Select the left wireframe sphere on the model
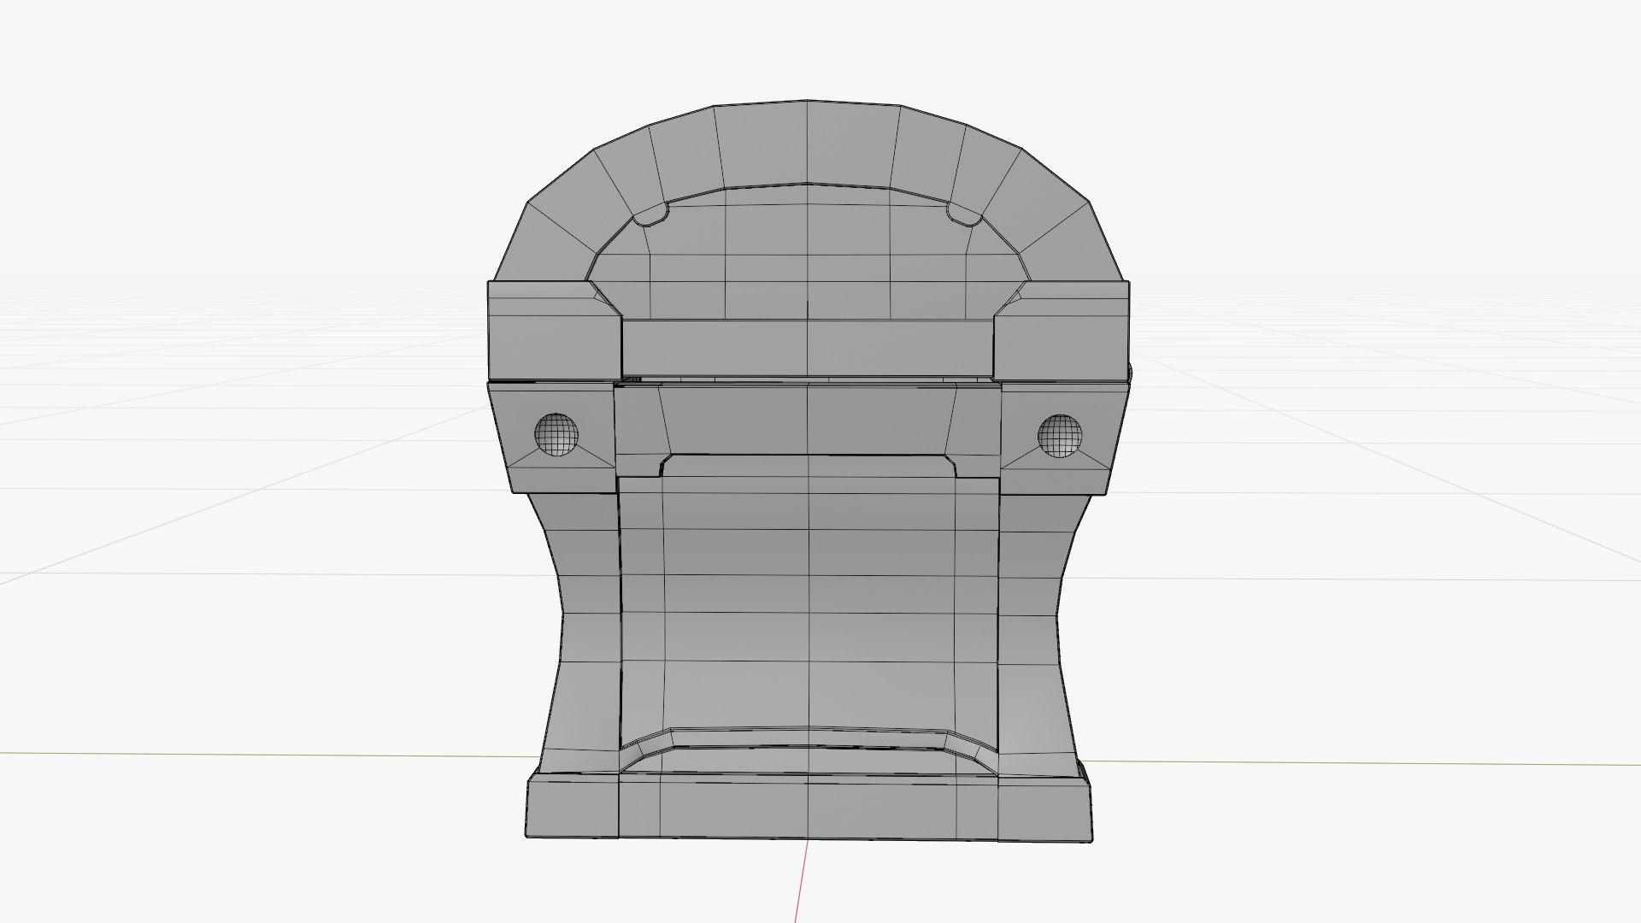Screen dimensions: 1641x923 (x=556, y=434)
